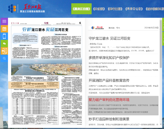Open article 妙手打造园林绘制和谐美景
Screen dimensions: 164x129
click(x=109, y=119)
